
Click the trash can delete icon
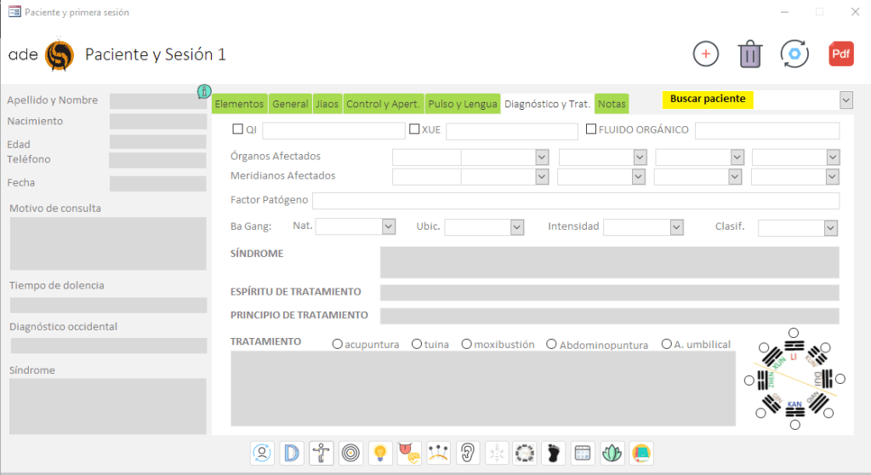coord(749,54)
